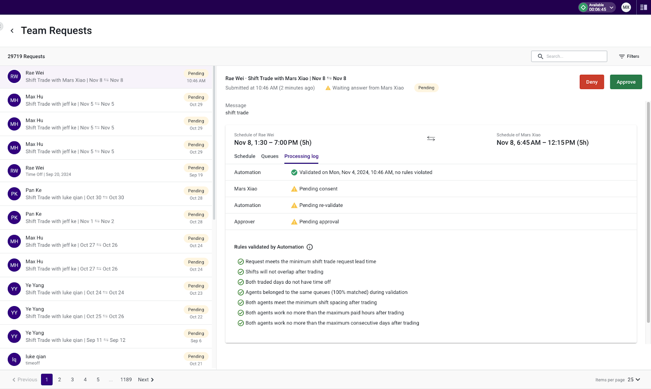Click the green check icon for Automation validated
The width and height of the screenshot is (651, 389).
(294, 172)
